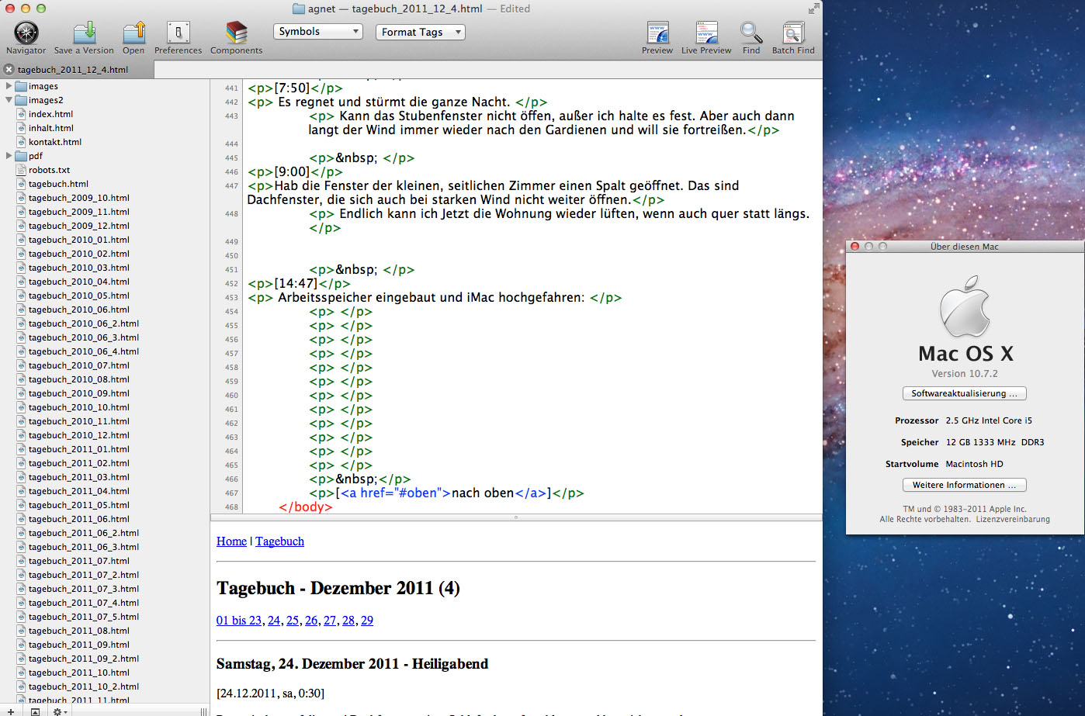
Task: Open tagebuch_2011_05.html file
Action: click(x=79, y=505)
